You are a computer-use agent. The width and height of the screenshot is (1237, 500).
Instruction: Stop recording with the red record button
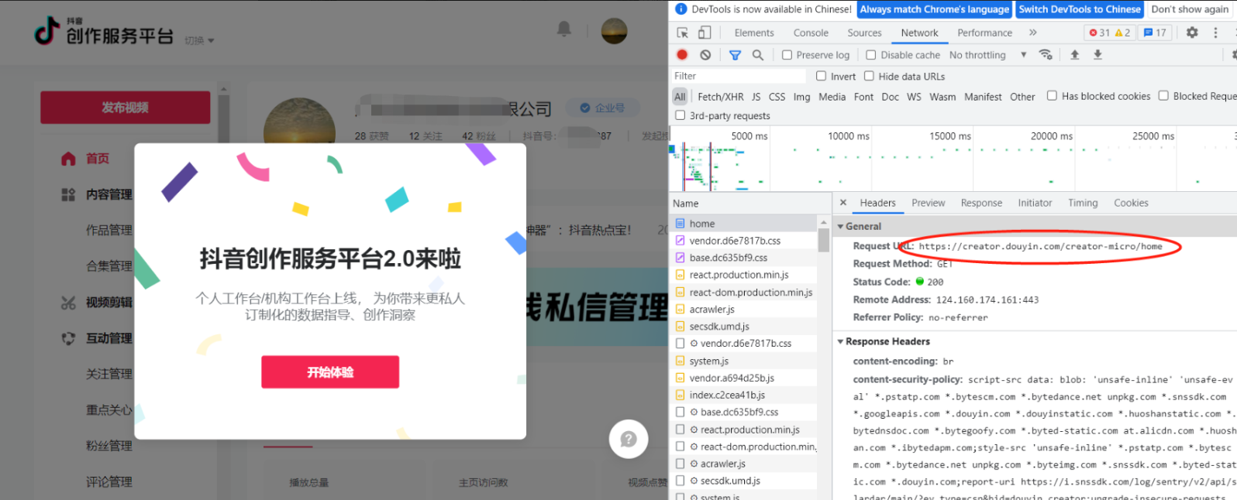pos(682,55)
